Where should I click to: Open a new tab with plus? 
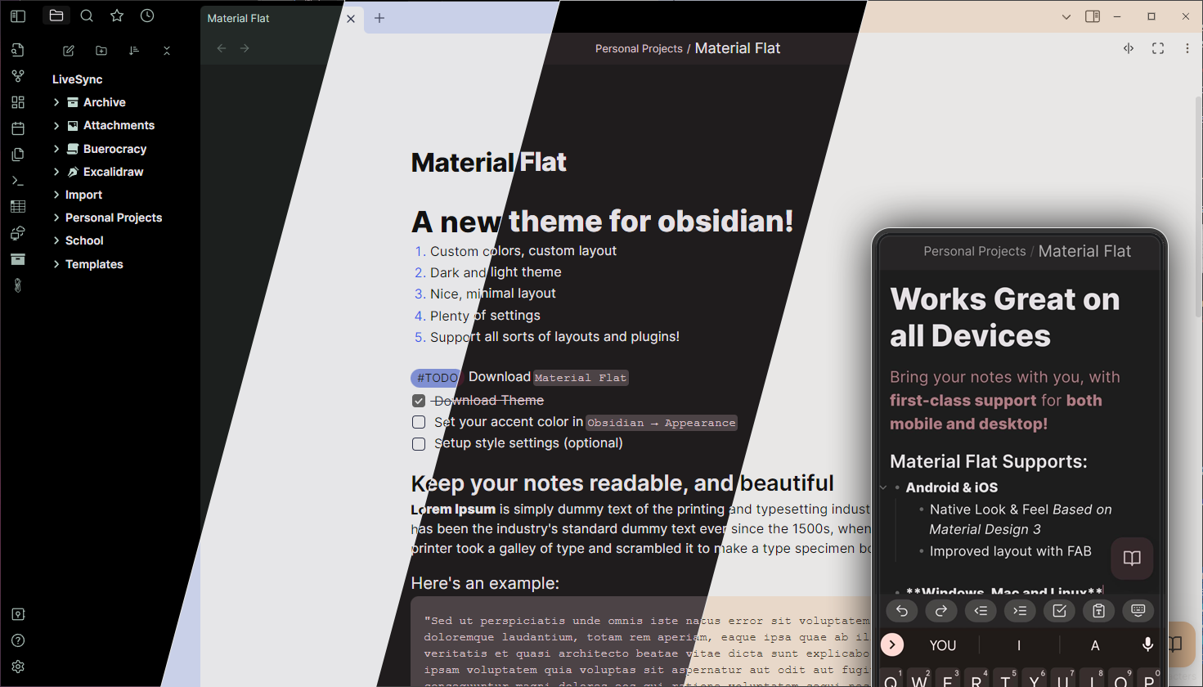[x=379, y=18]
